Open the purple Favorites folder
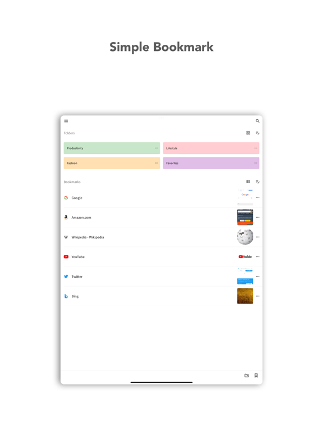Viewport: 323px width, 430px height. 211,163
